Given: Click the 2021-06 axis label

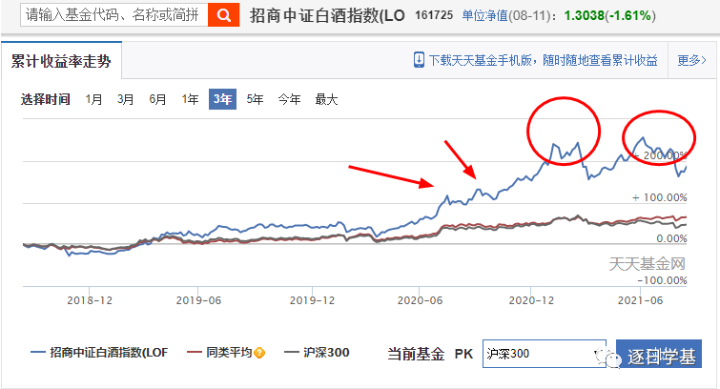Looking at the screenshot, I should [x=640, y=300].
